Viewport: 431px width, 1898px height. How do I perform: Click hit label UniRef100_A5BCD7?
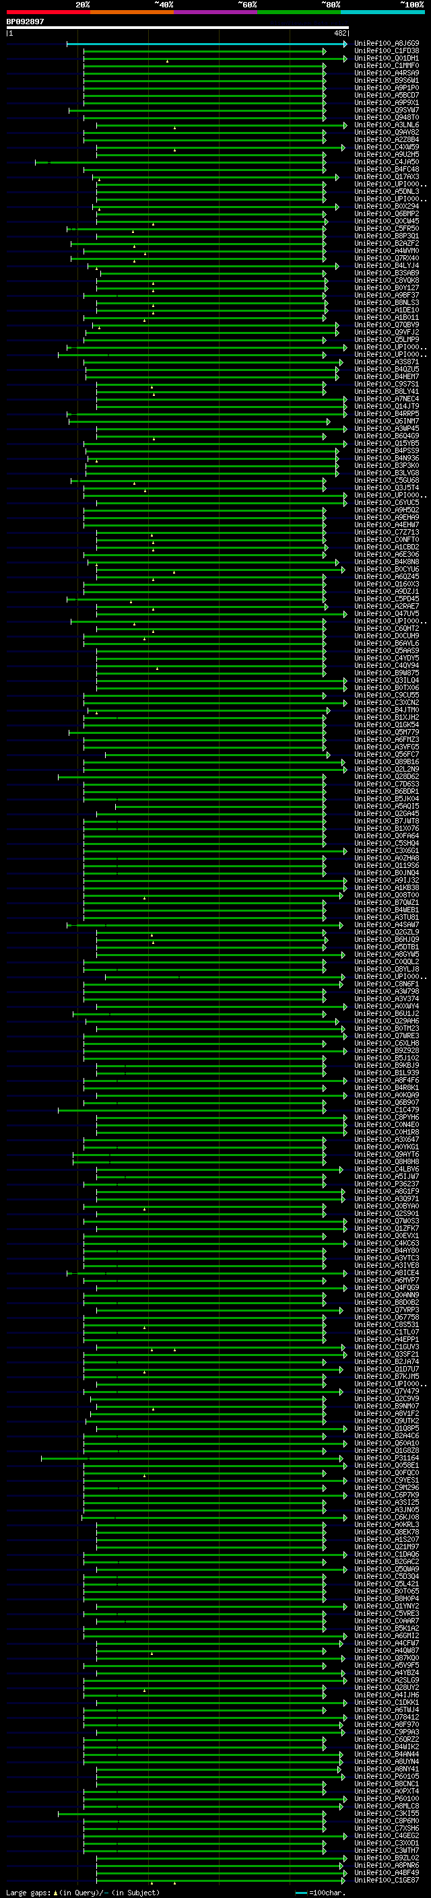coord(387,95)
